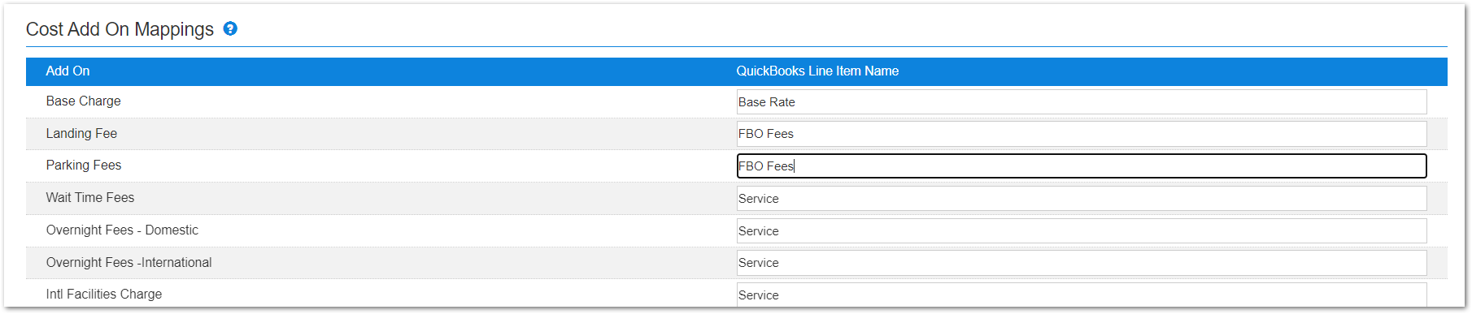Click the Parking Fees row label
The image size is (1472, 314).
click(83, 166)
